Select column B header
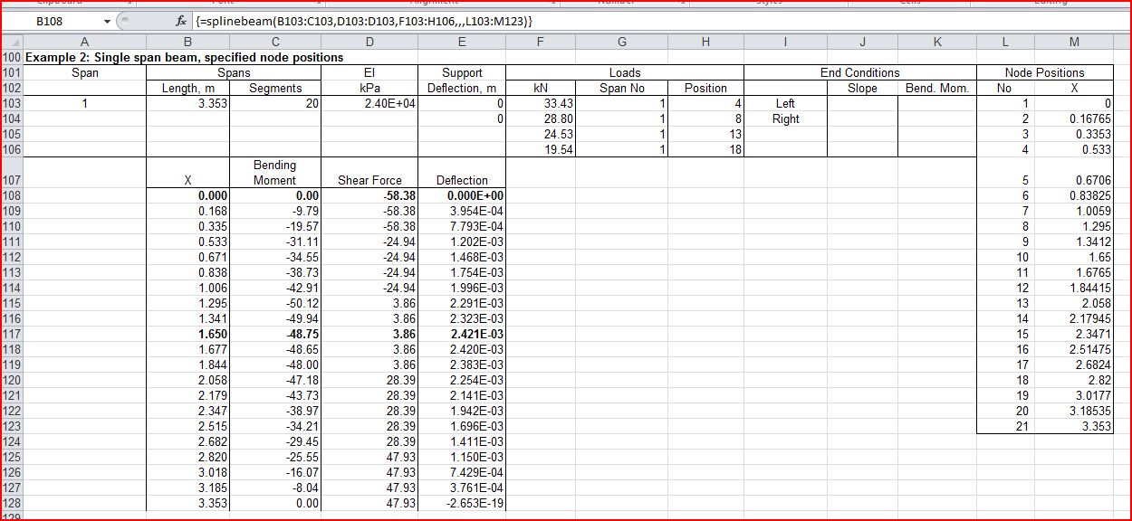 coord(187,42)
